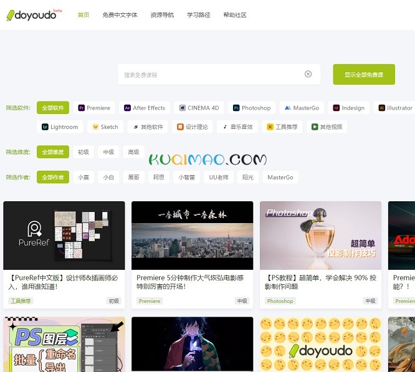Filter author by MasterGo chip

coord(280,177)
